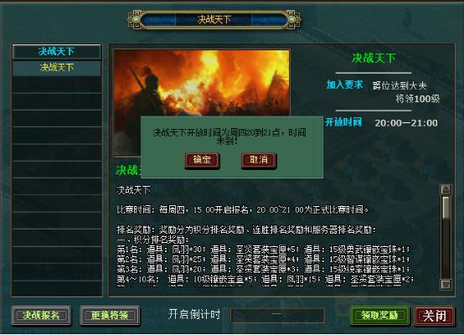The height and width of the screenshot is (335, 464).
Task: Select the highlighted 决战天下 list entry
Action: pos(56,68)
